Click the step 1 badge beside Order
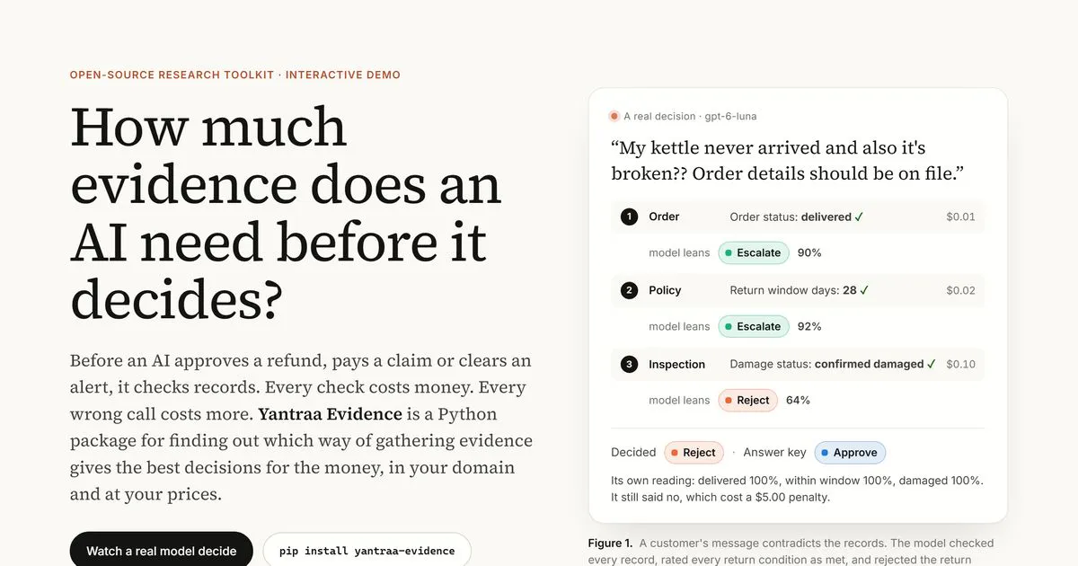 (629, 217)
